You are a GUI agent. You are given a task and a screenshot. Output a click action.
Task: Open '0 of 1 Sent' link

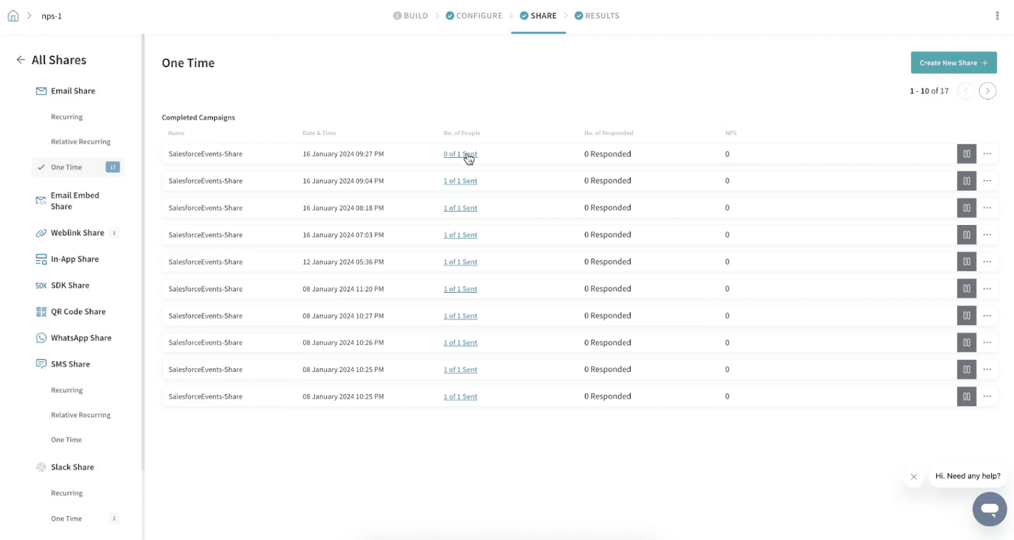pyautogui.click(x=460, y=154)
